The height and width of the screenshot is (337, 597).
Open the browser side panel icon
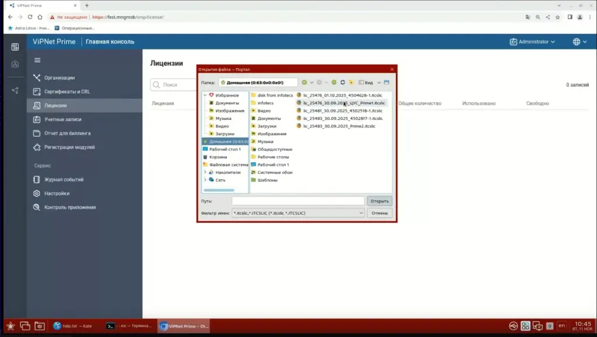(x=570, y=17)
